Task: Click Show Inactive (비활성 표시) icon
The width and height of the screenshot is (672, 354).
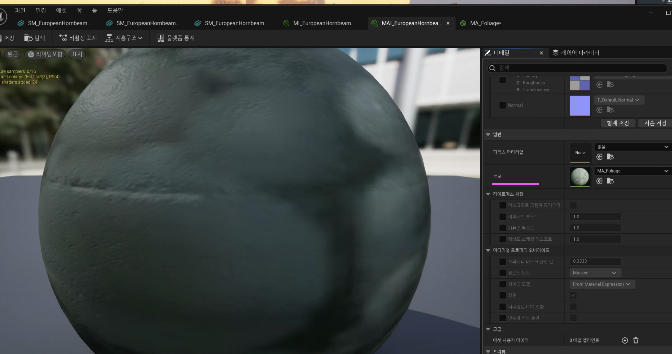Action: pos(63,38)
